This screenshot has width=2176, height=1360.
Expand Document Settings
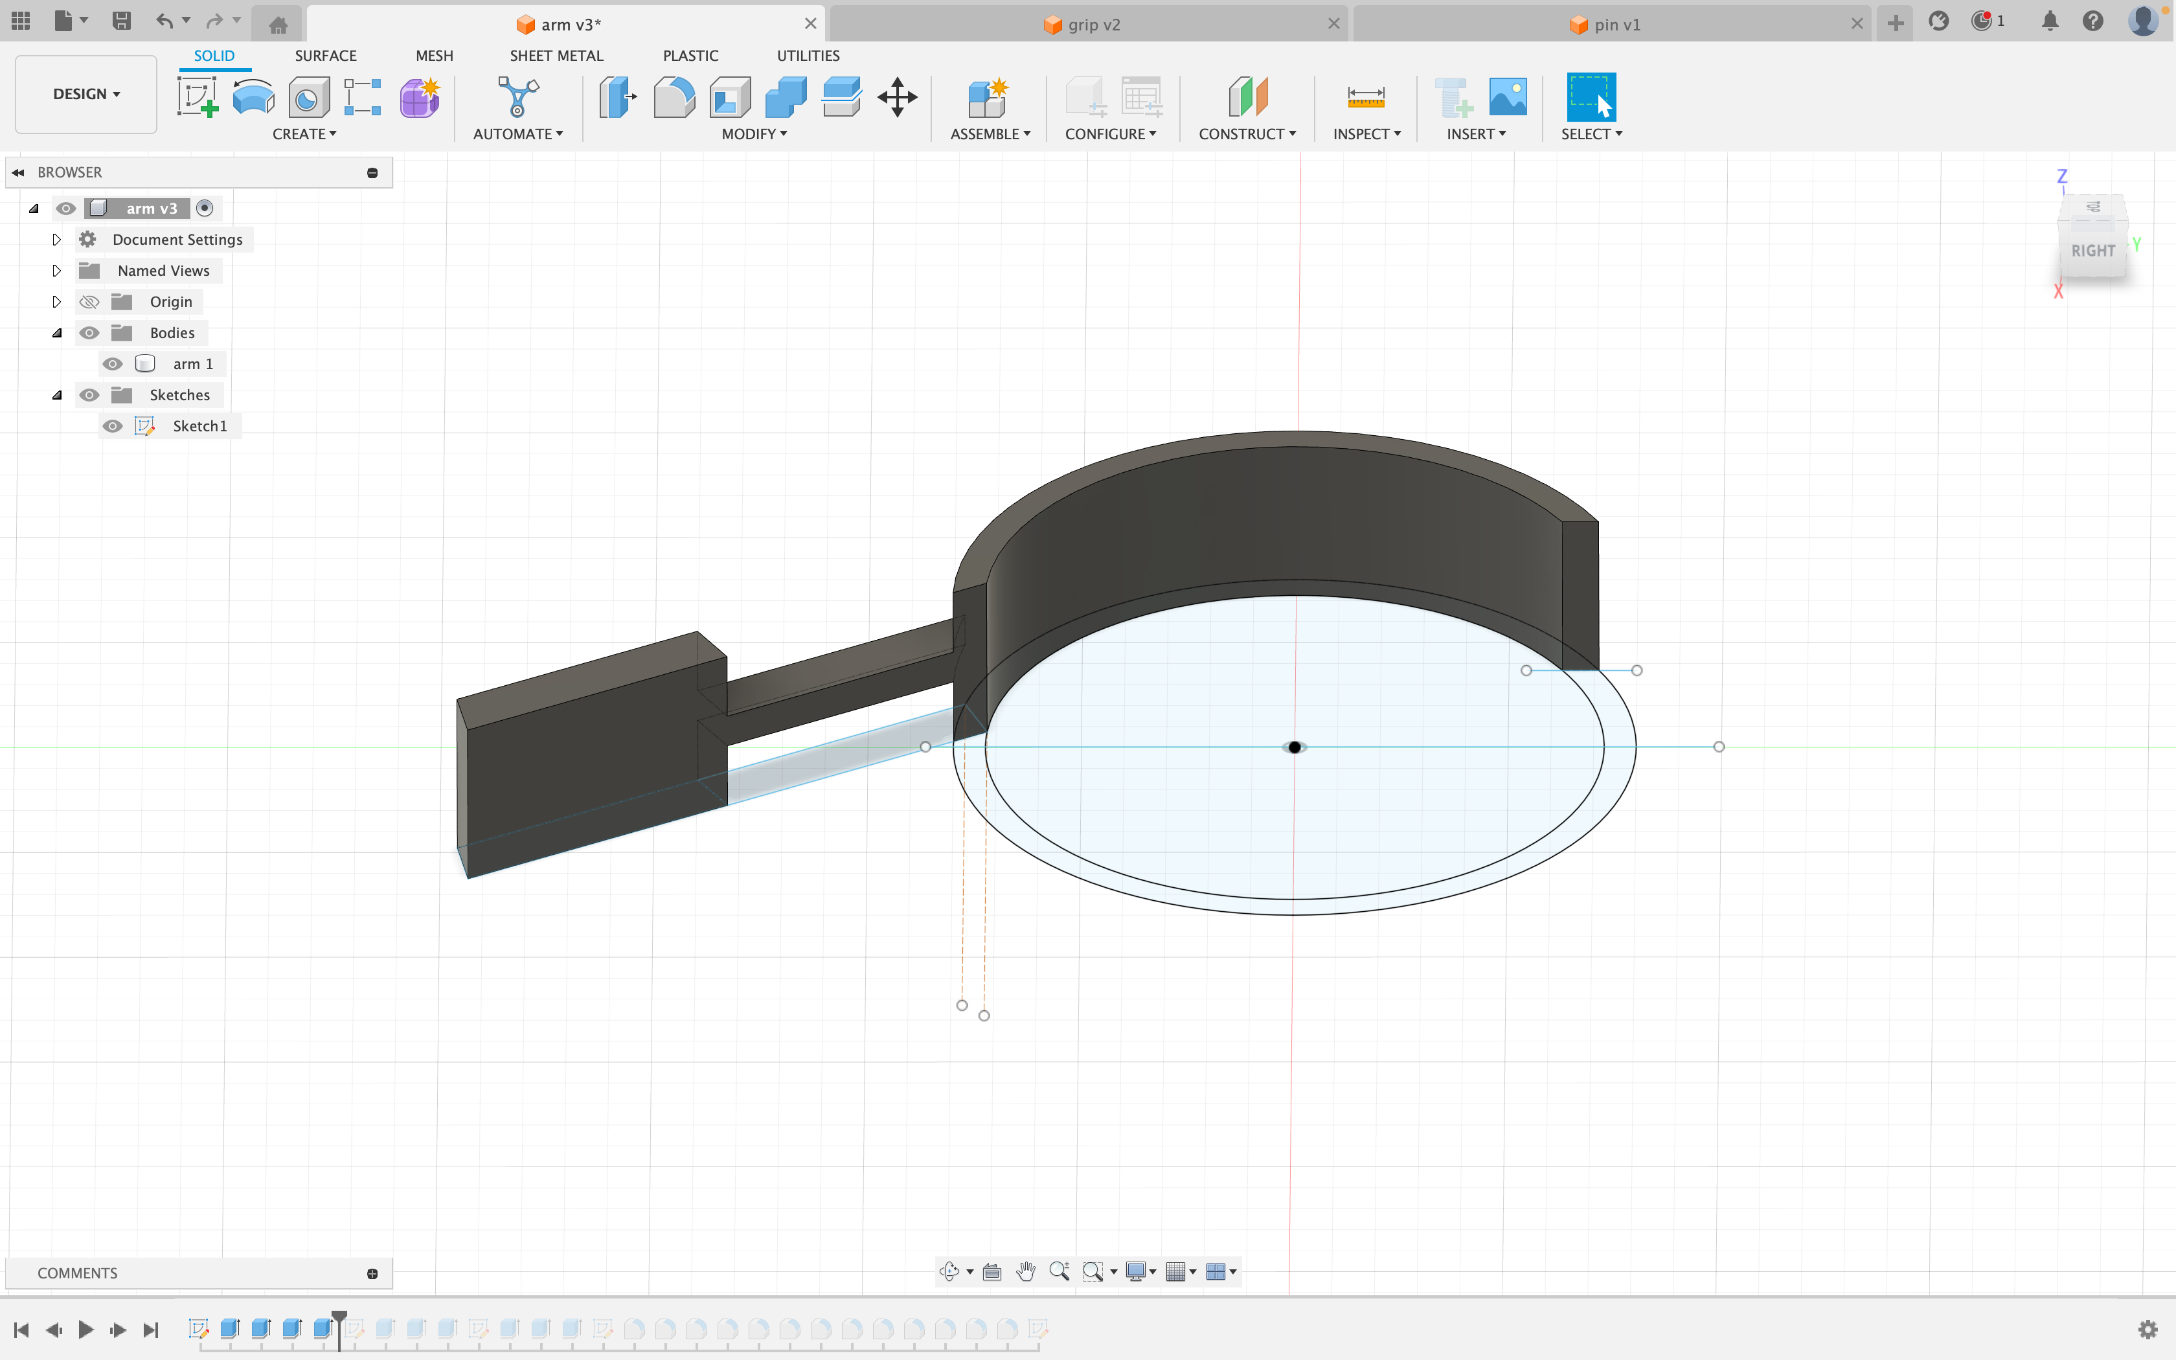pyautogui.click(x=56, y=239)
